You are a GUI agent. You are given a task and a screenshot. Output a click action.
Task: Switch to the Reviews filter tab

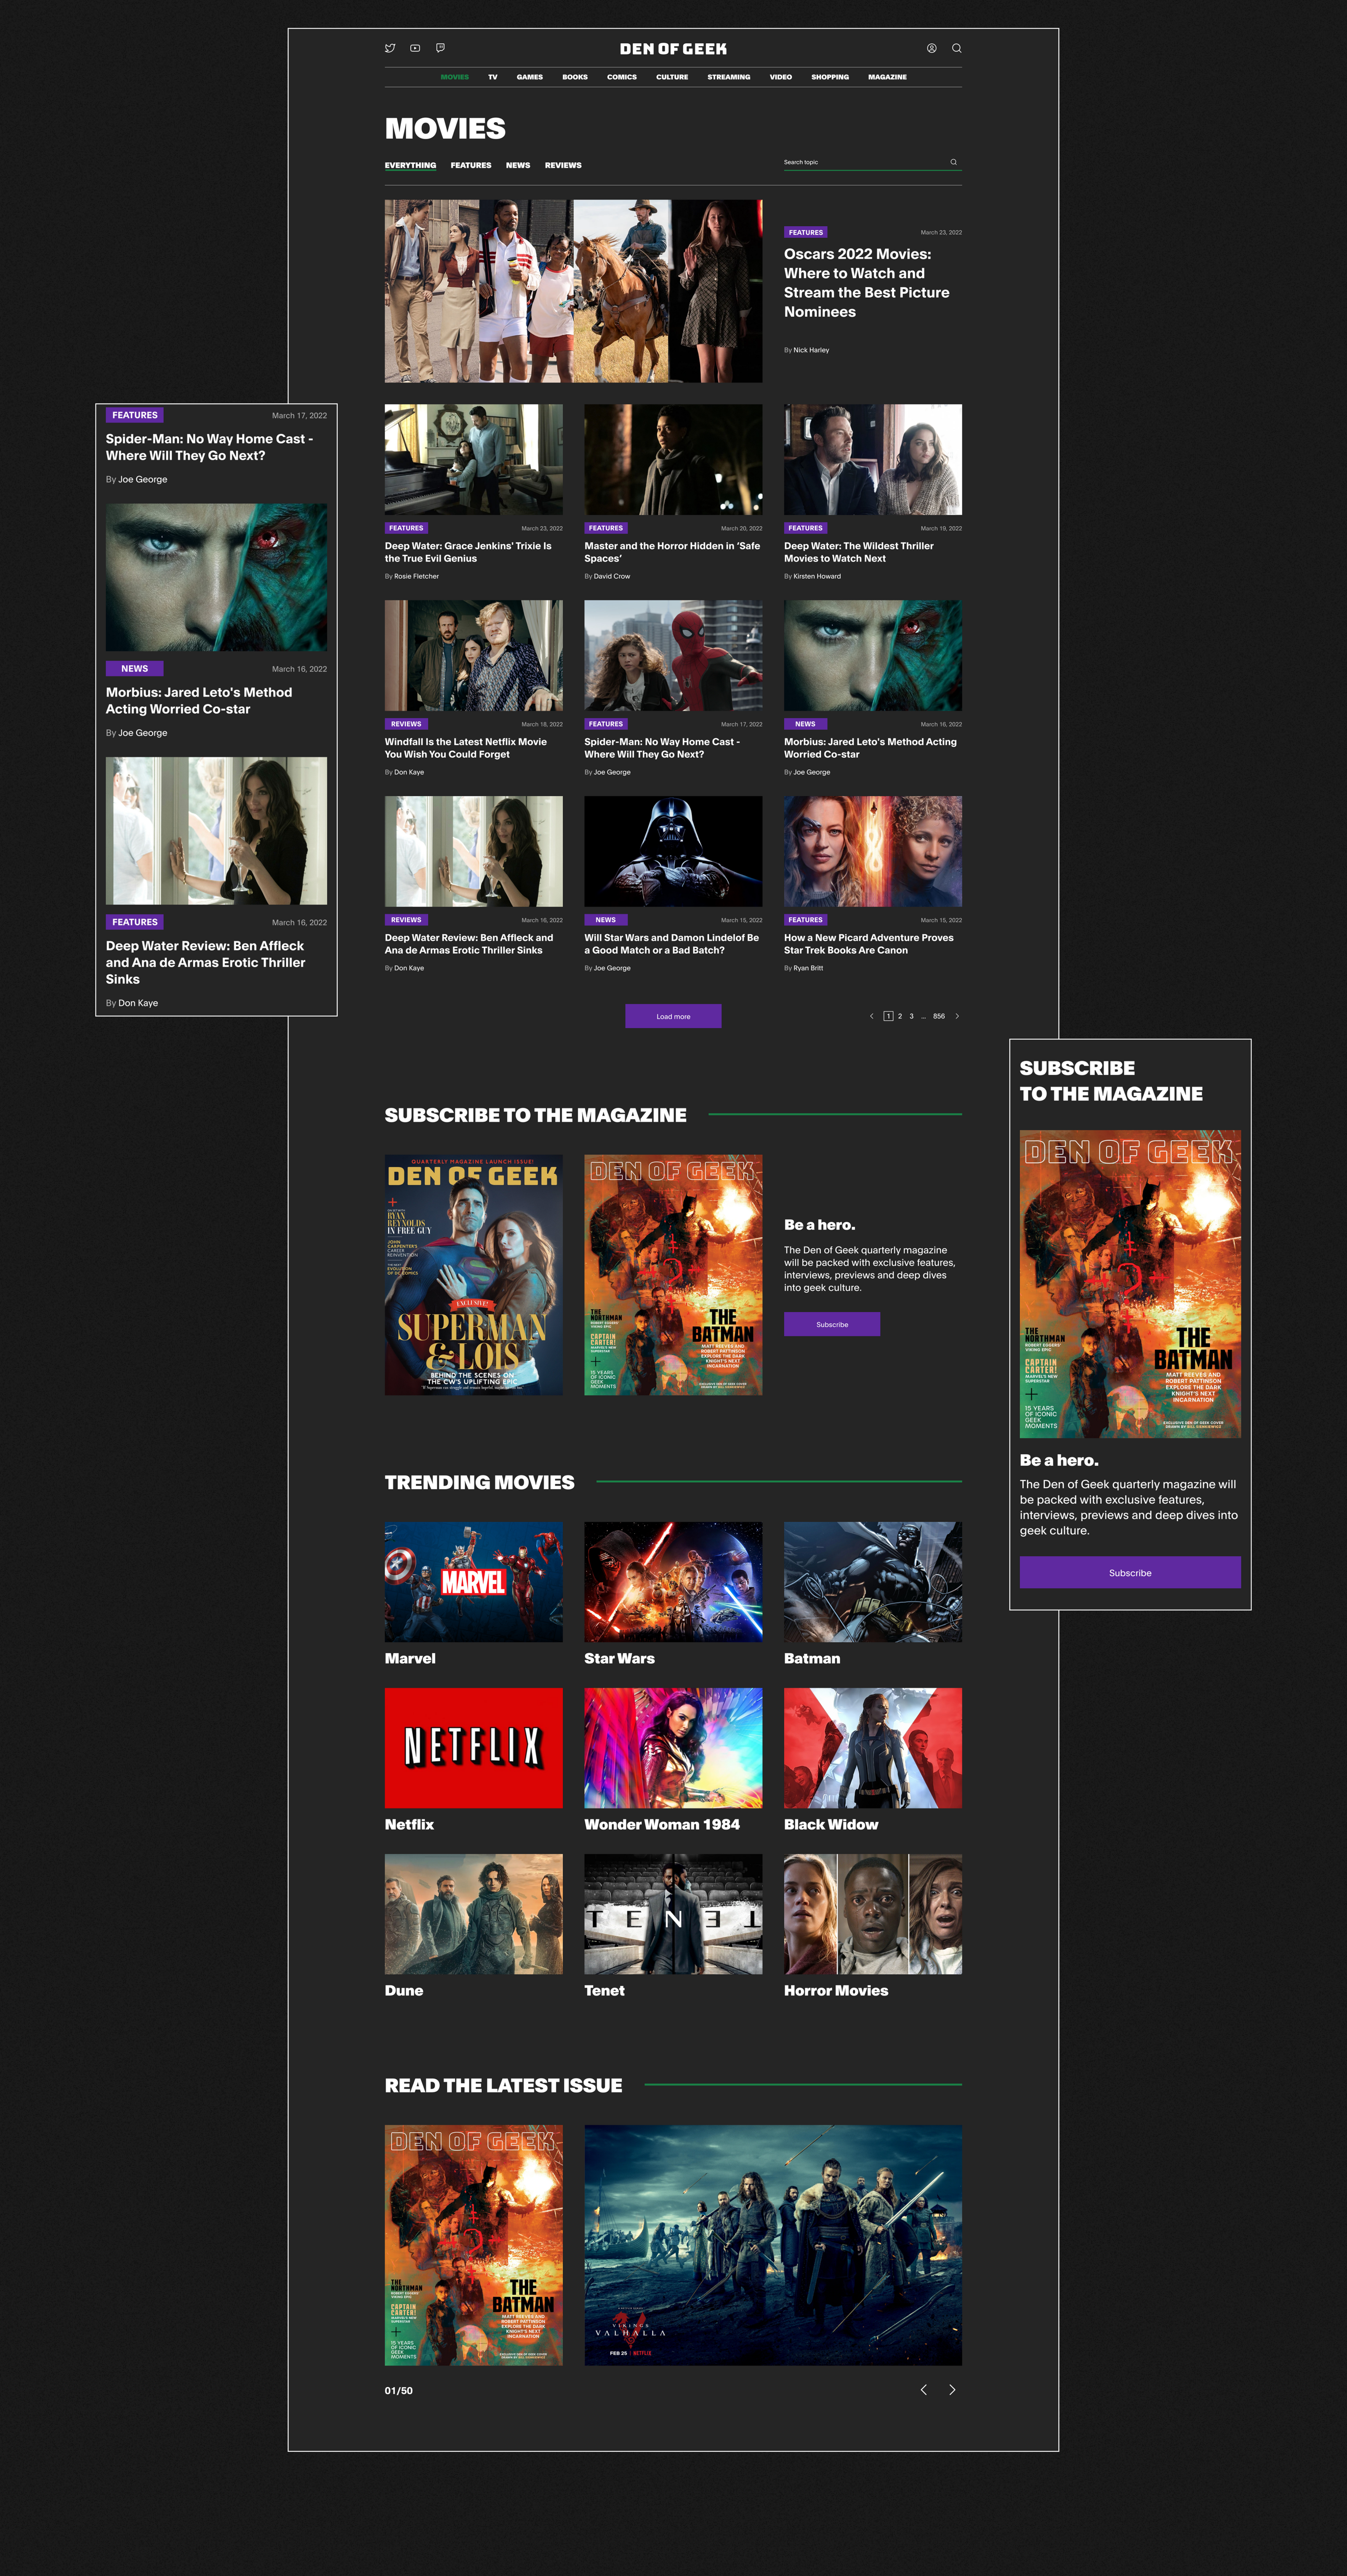click(x=562, y=165)
